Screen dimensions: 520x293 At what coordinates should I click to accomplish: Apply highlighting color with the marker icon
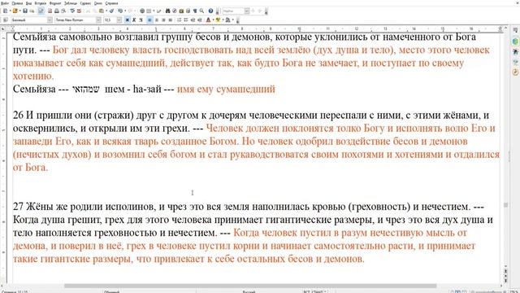click(218, 20)
